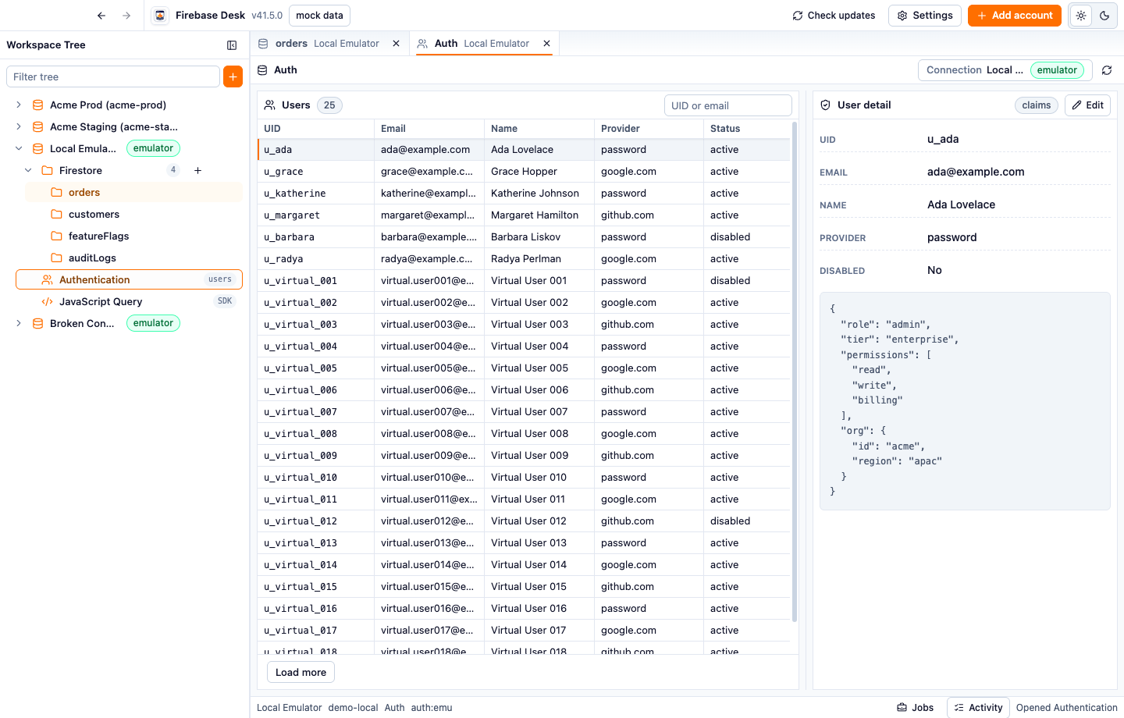Switch to the orders Local Emulator tab
This screenshot has height=718, width=1124.
pos(328,44)
